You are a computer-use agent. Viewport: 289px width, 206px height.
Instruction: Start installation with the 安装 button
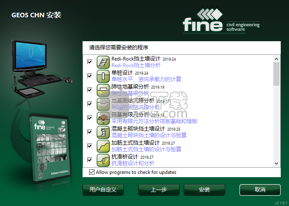click(204, 190)
